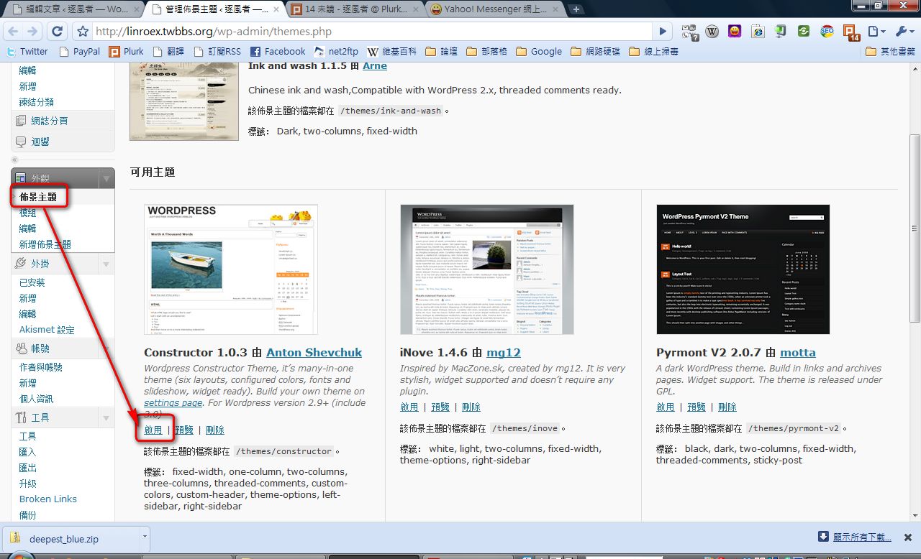Open a new browser tab

point(576,9)
